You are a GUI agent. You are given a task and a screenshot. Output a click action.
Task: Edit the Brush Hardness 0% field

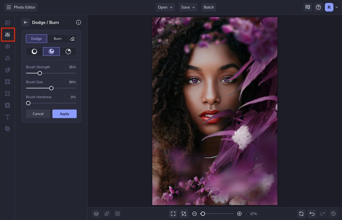point(71,97)
